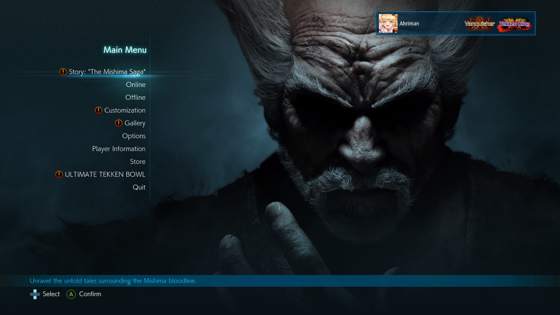Image resolution: width=560 pixels, height=315 pixels.
Task: Enter the Store
Action: click(138, 162)
